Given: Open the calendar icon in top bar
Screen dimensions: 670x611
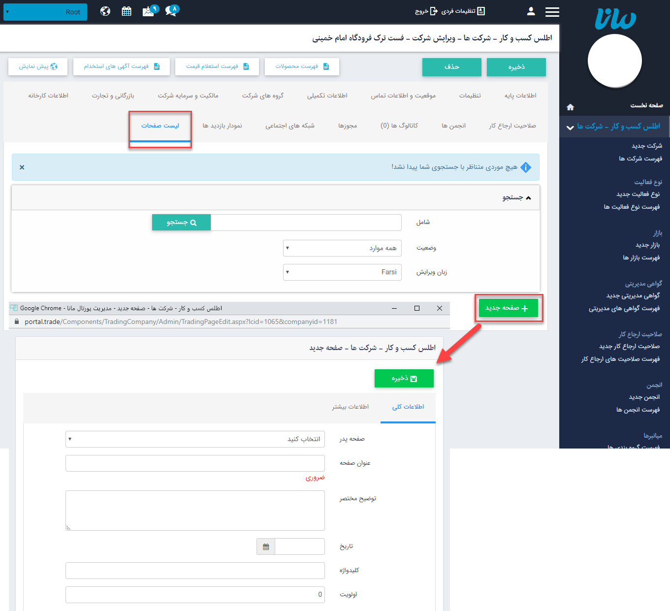Looking at the screenshot, I should pos(127,11).
